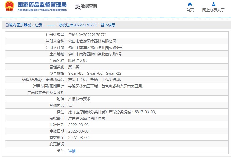
Task: Select registrant name 佛山市碧盈医疗器材有限公司
Action: point(92,41)
